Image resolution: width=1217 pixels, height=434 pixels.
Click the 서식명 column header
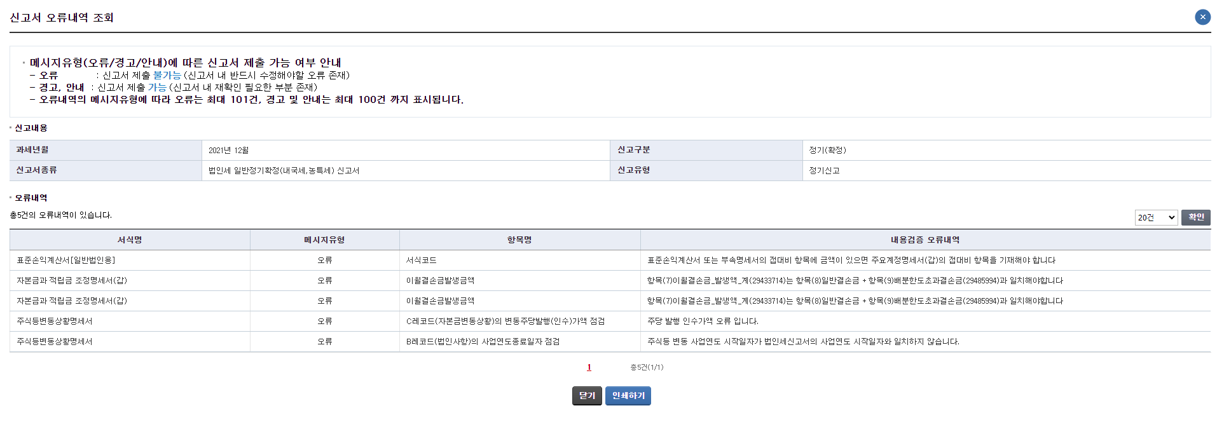[x=130, y=240]
